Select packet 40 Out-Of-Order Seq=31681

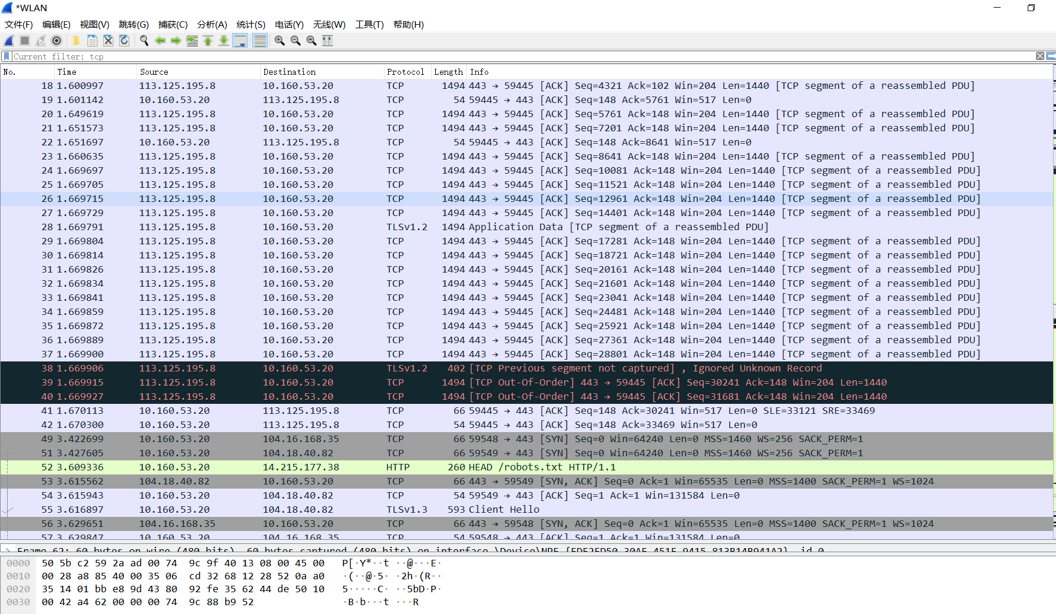(527, 397)
